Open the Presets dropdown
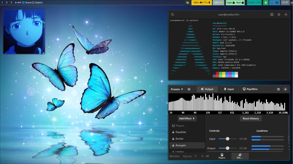The height and width of the screenshot is (164, 293). (177, 89)
